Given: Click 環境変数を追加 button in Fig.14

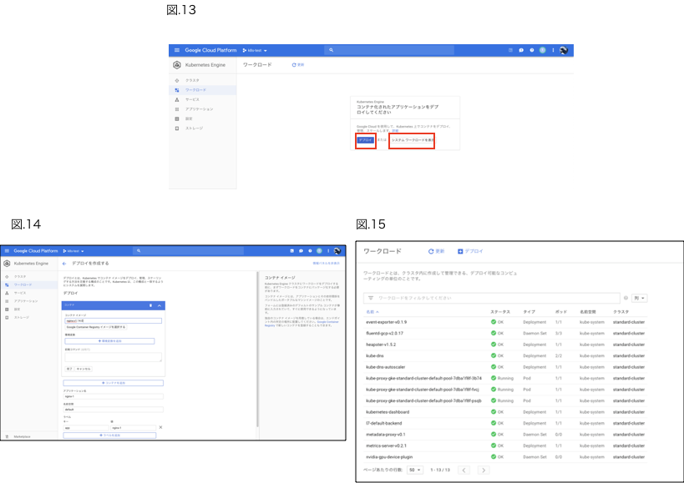Looking at the screenshot, I should click(110, 341).
